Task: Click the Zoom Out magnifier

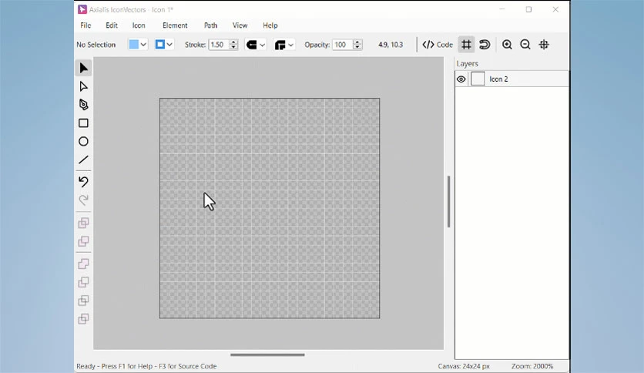Action: [x=525, y=45]
